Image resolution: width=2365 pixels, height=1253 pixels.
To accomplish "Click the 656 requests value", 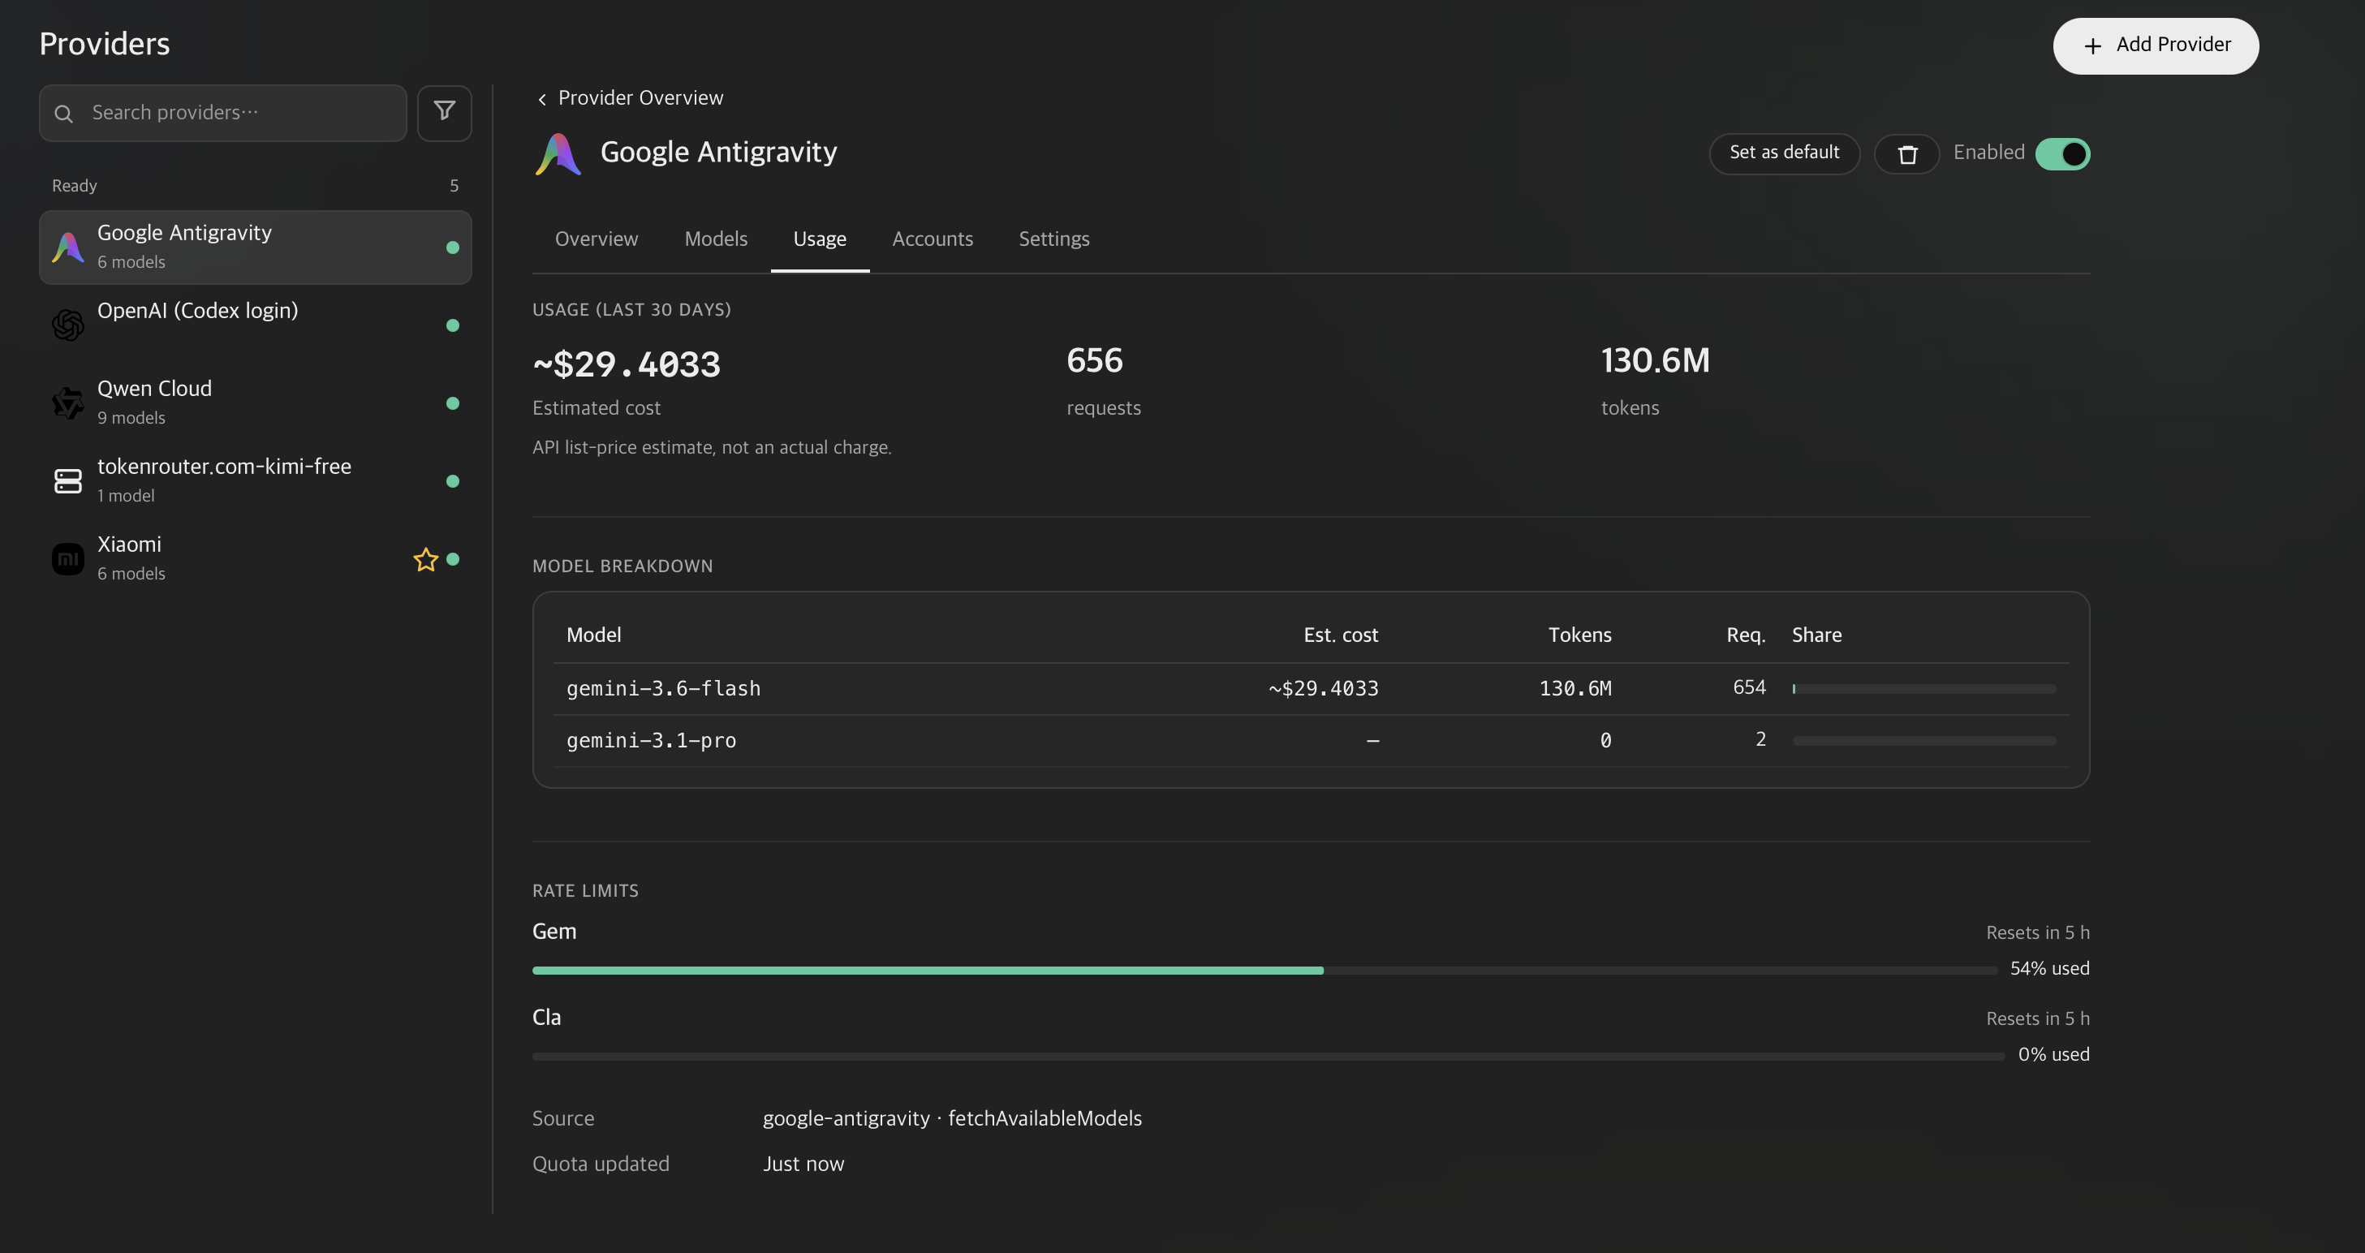I will point(1094,361).
